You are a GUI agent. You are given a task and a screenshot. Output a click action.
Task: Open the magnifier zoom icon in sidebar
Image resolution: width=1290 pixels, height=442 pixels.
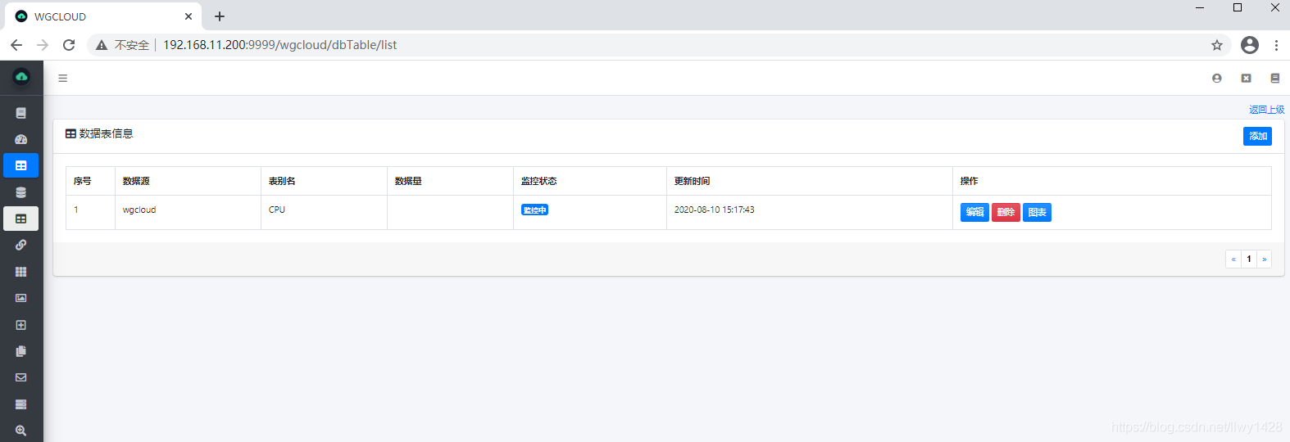point(21,431)
